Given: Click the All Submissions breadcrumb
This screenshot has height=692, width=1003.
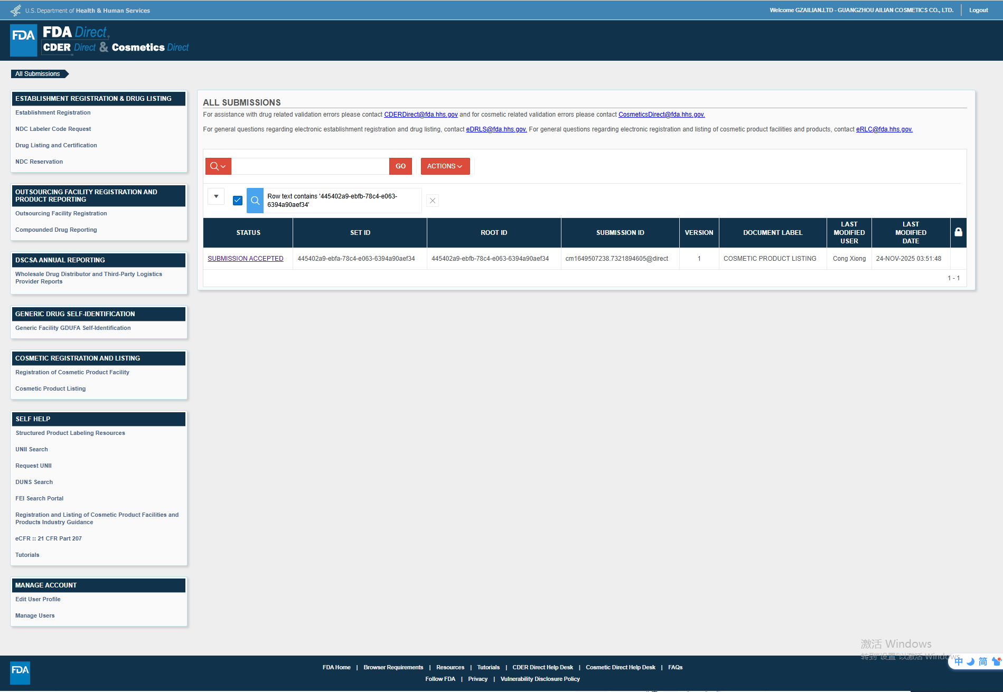Looking at the screenshot, I should (38, 74).
